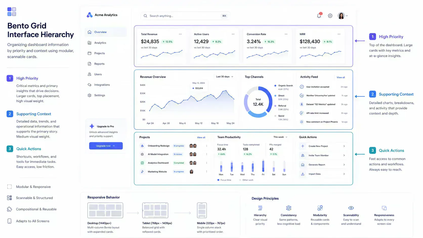This screenshot has width=423, height=238.
Task: Click the Scannability eye icon
Action: coord(351,208)
